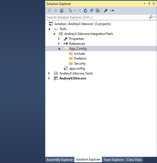Screen dimensions: 157x163
Task: Click C# icon of AnderyV.Sitecore.Tools
Action: (56, 73)
